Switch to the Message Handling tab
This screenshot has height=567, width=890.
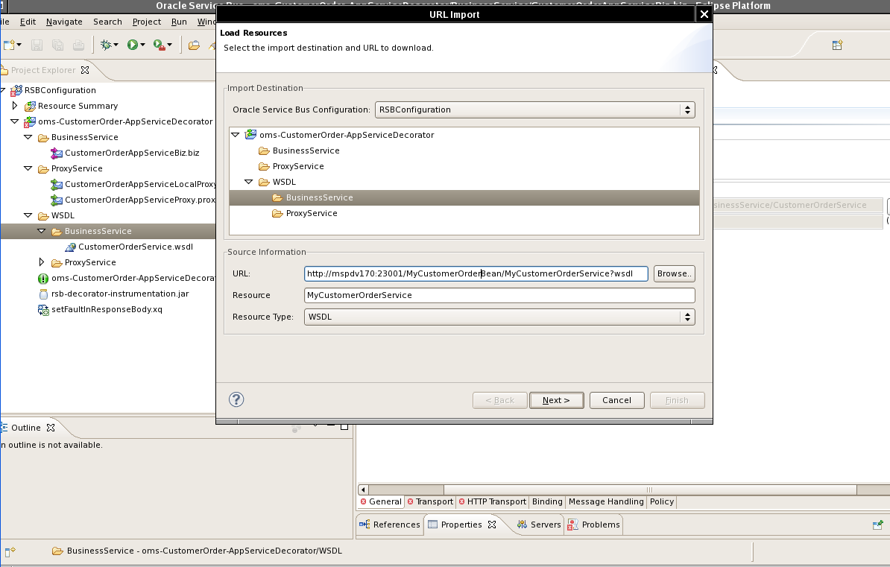(x=605, y=501)
